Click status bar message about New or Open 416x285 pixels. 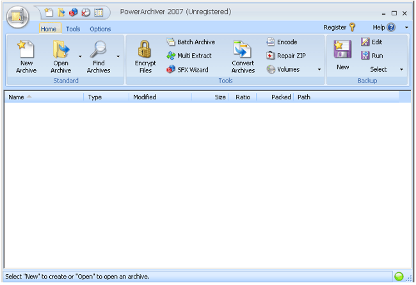tap(77, 277)
